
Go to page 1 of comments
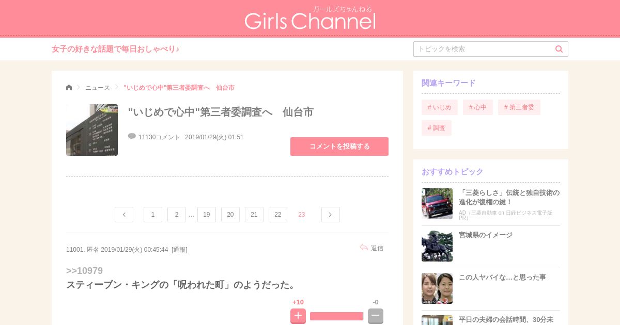[153, 215]
